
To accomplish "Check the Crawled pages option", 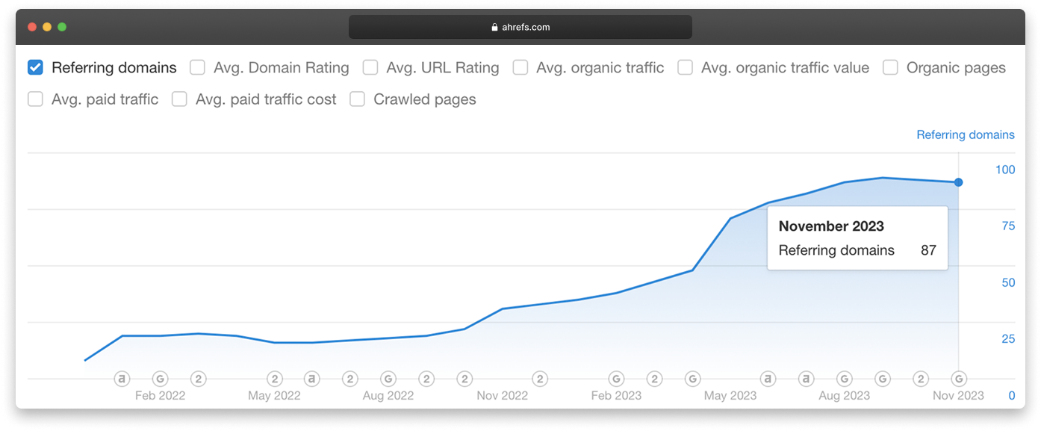I will coord(358,99).
